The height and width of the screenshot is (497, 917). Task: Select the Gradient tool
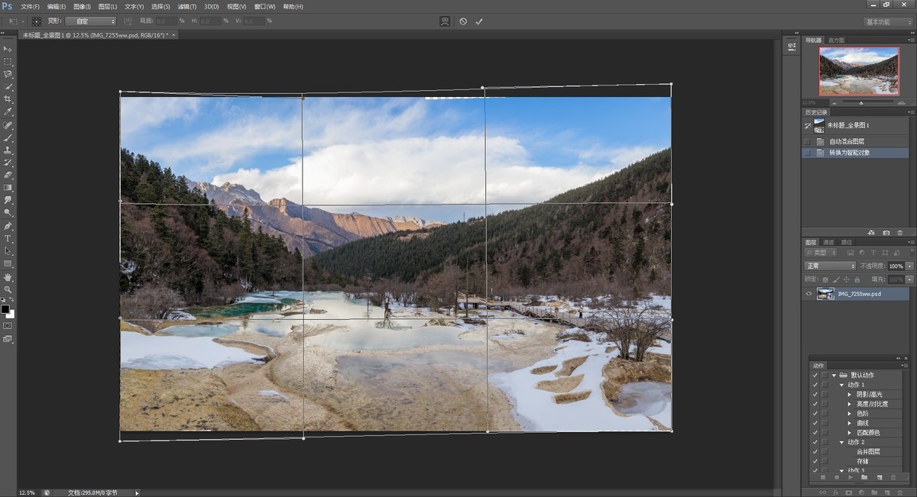click(8, 187)
